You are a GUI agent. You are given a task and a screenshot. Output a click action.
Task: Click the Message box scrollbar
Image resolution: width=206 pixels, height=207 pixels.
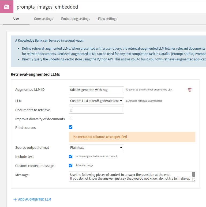[194, 175]
